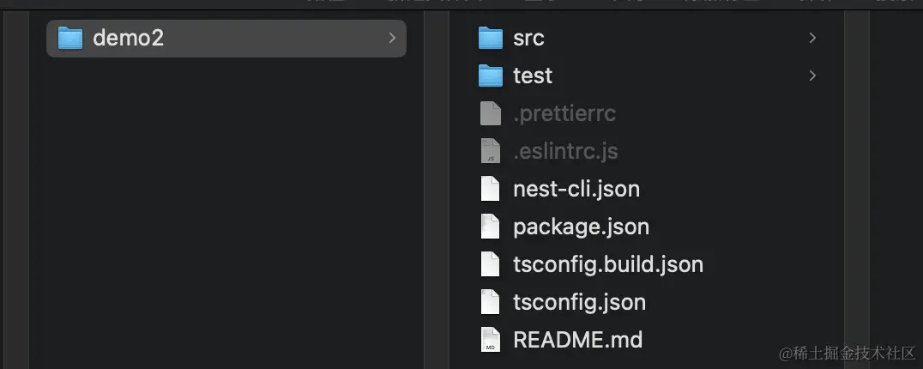Select the README.md file name
The height and width of the screenshot is (369, 923).
click(x=577, y=340)
